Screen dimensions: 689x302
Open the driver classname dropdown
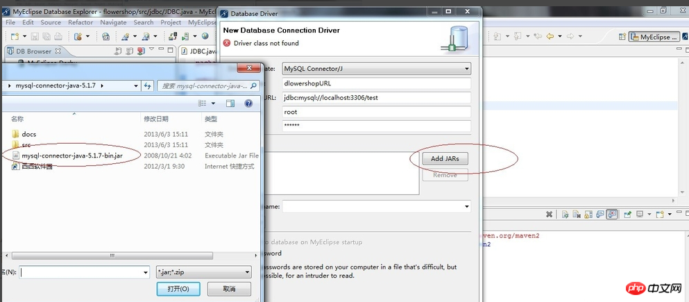click(x=466, y=206)
